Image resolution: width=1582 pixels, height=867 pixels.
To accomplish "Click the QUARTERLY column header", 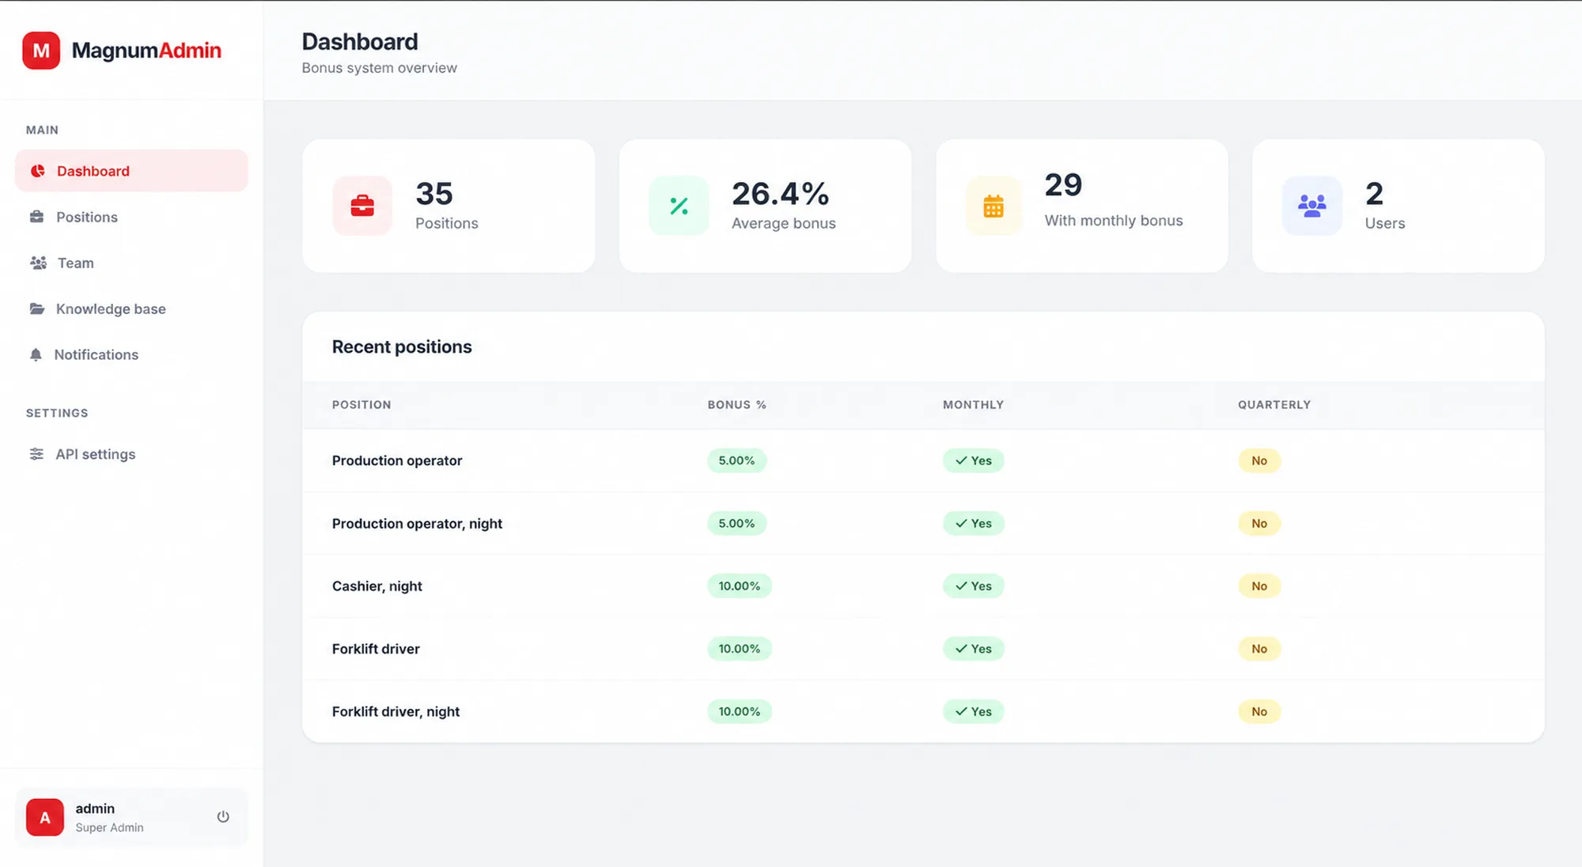I will tap(1274, 405).
